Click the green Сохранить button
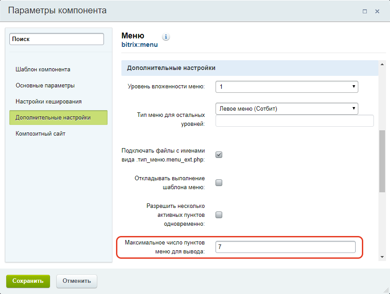 (28, 281)
